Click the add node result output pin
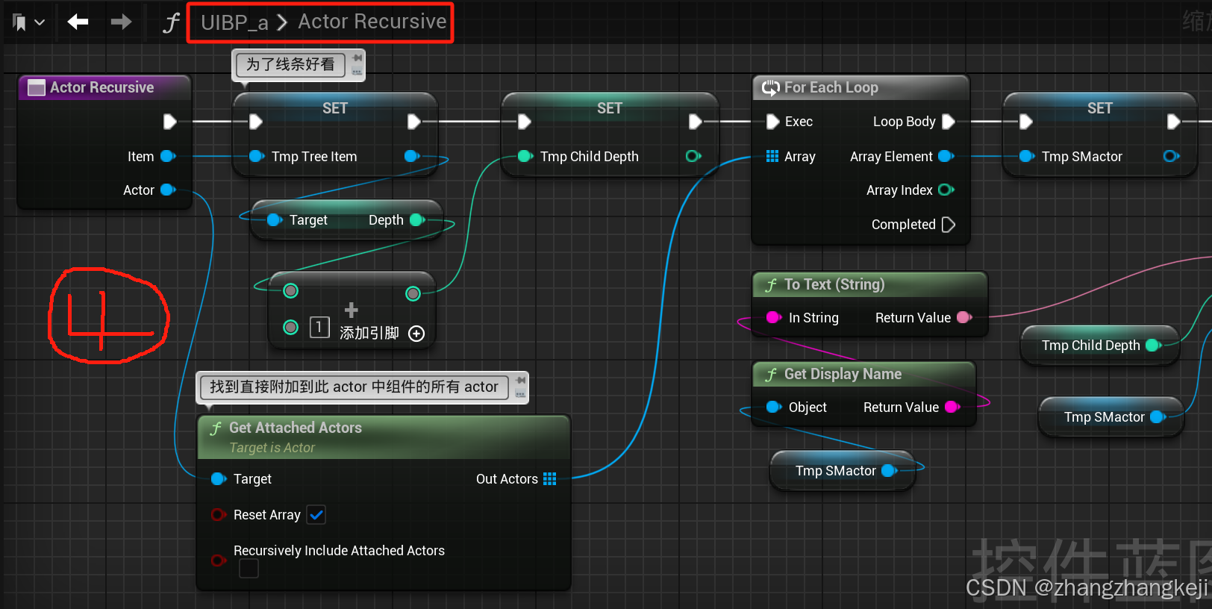The image size is (1212, 609). pos(413,293)
